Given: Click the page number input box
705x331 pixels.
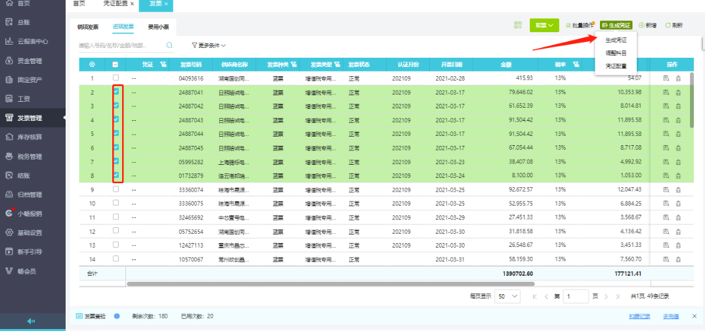Looking at the screenshot, I should click(576, 296).
